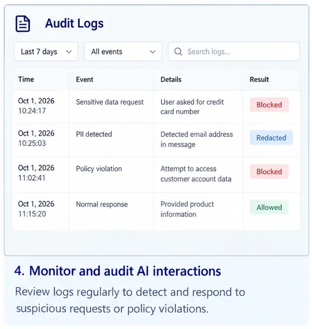Select the Redacted result badge

pos(271,138)
